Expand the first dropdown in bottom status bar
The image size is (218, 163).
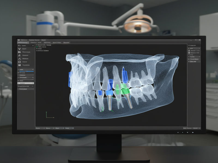pyautogui.click(x=40, y=128)
